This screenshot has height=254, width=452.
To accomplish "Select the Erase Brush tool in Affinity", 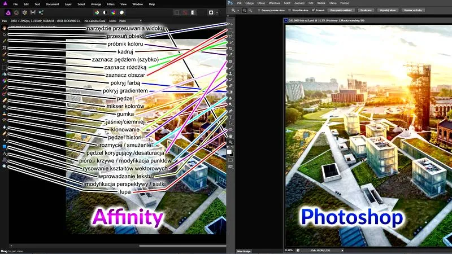I will (x=5, y=100).
